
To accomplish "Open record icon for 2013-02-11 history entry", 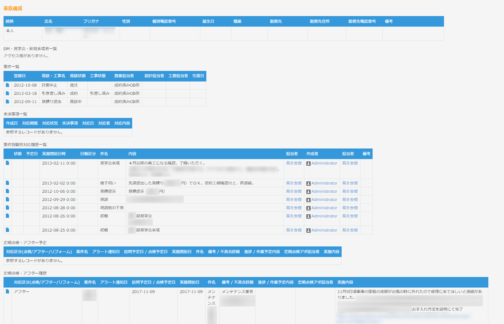I will [x=7, y=163].
